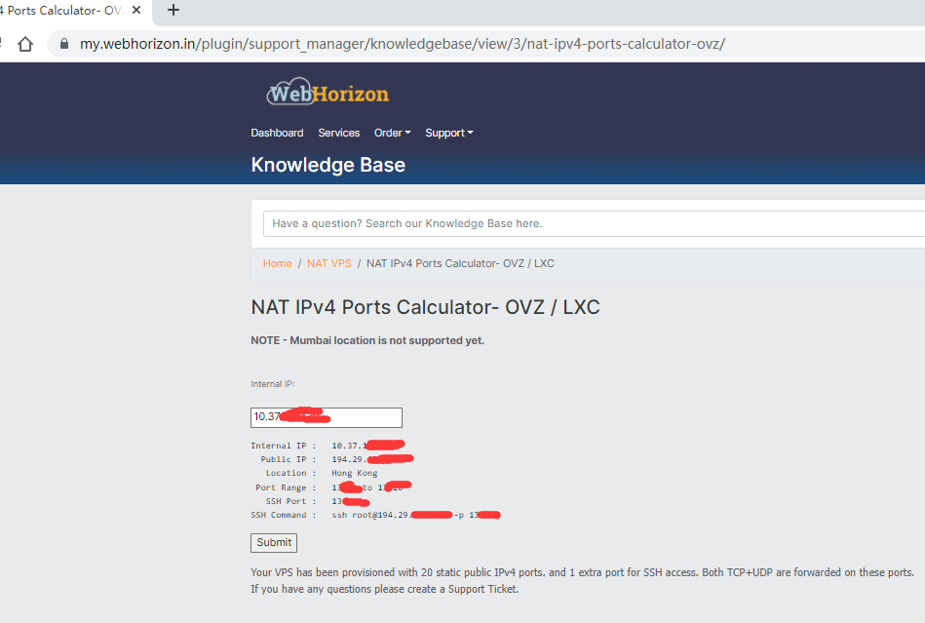Go to Services in navigation

coord(338,133)
